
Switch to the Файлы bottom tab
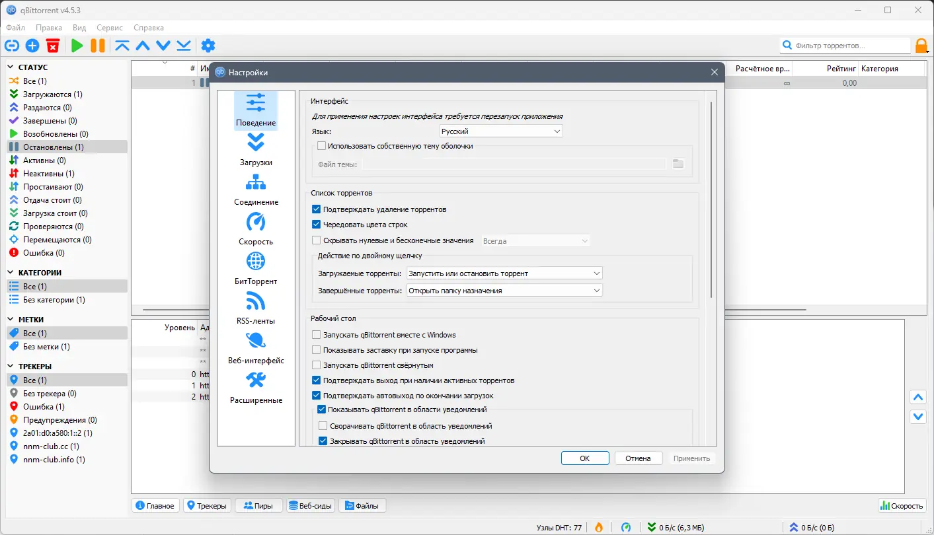(x=362, y=506)
